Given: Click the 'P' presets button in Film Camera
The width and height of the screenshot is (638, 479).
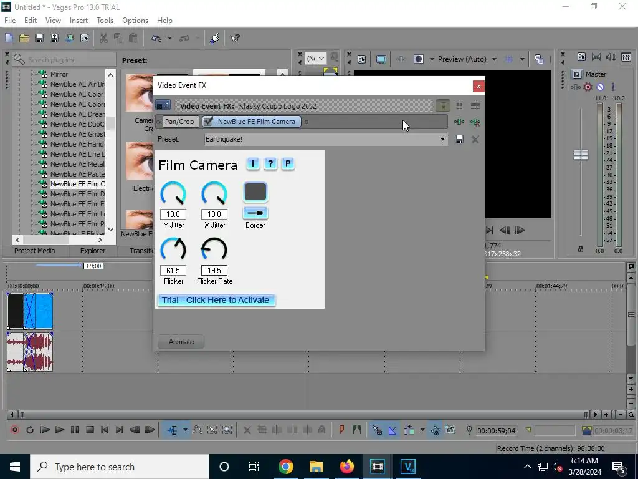Looking at the screenshot, I should 288,164.
